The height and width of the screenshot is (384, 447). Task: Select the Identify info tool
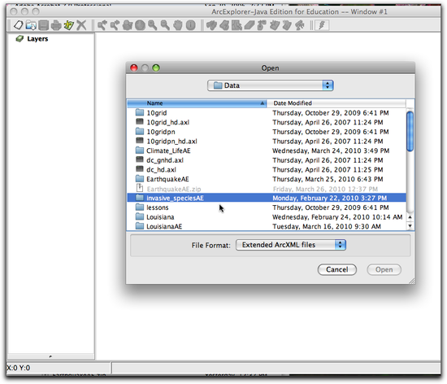[191, 25]
